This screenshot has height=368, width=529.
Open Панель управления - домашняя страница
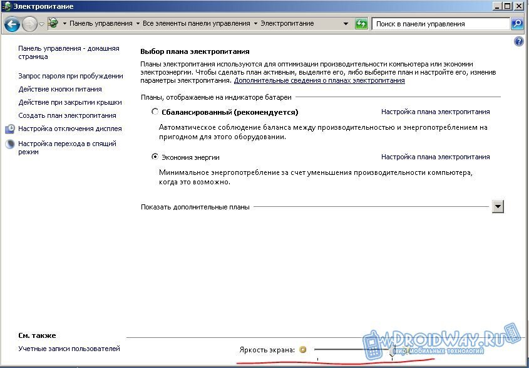coord(68,53)
